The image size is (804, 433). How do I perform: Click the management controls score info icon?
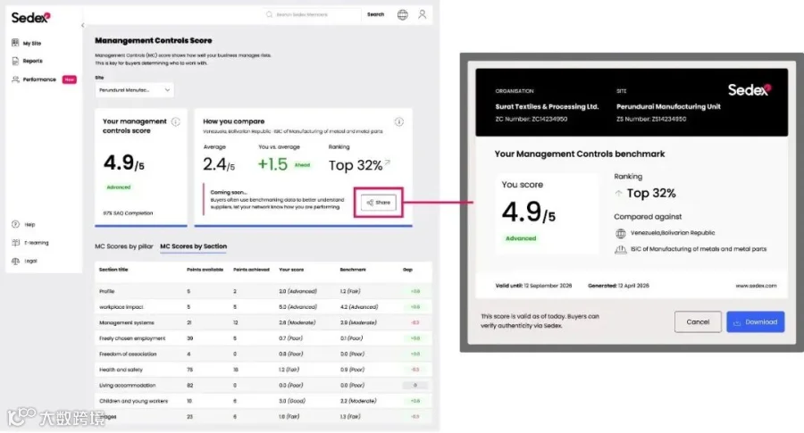175,121
